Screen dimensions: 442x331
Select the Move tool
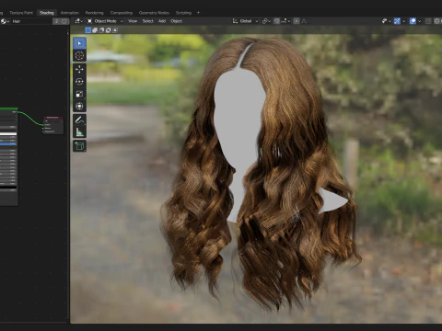(x=79, y=69)
